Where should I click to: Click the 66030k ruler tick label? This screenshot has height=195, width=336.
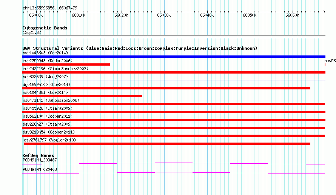coord(164,15)
